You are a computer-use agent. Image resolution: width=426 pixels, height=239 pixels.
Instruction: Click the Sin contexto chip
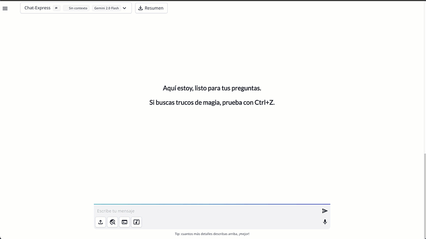76,8
